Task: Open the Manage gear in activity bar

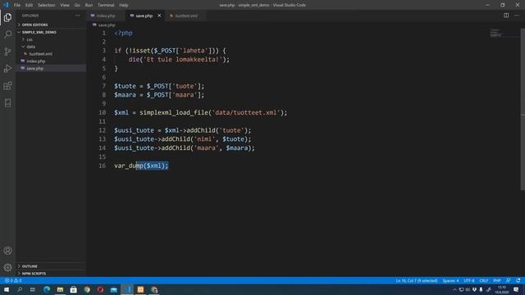Action: (x=7, y=267)
